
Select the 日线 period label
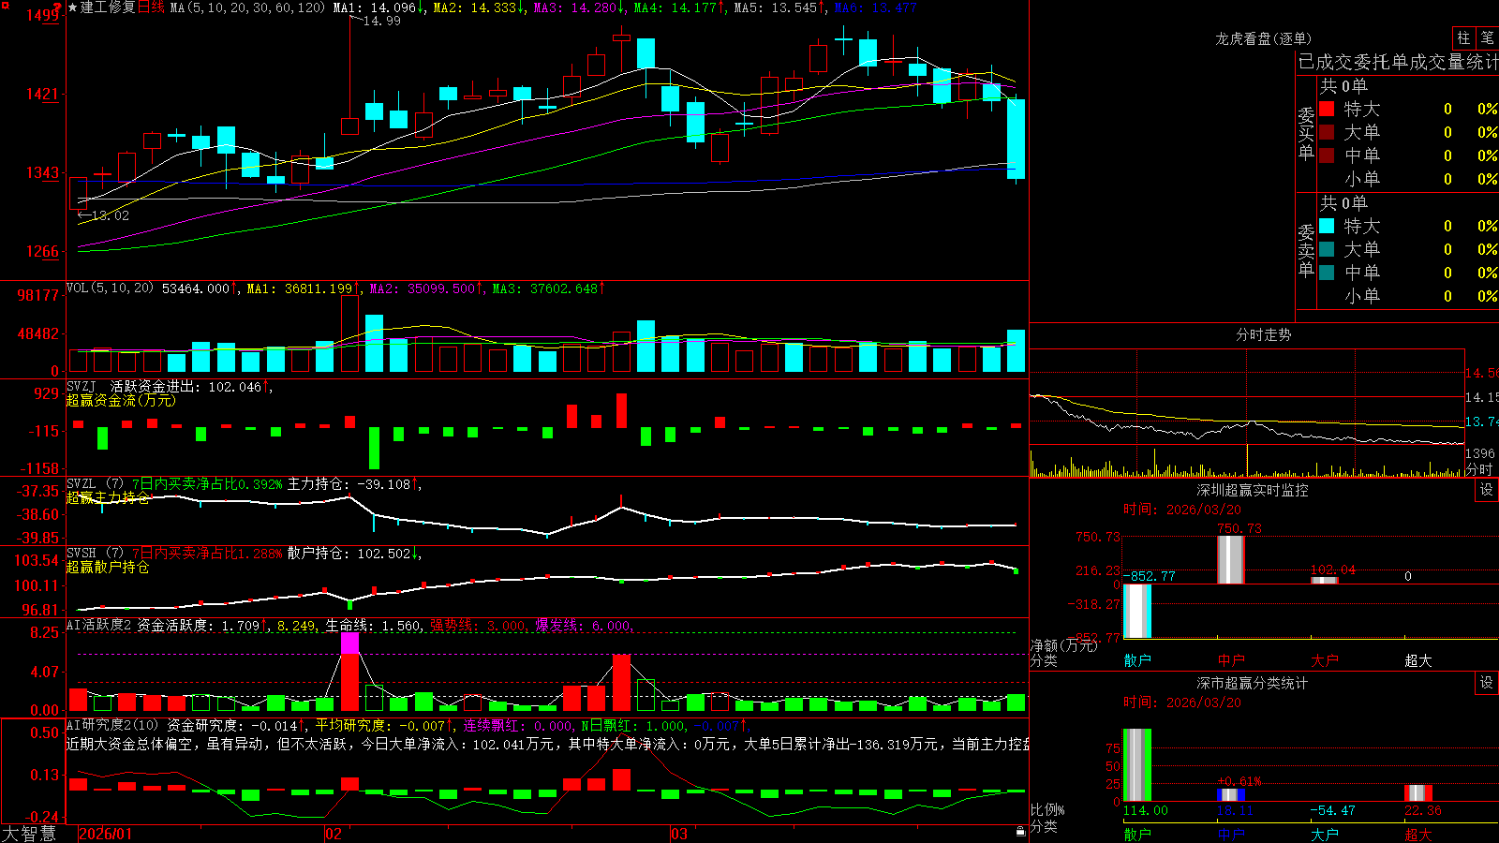tap(151, 7)
